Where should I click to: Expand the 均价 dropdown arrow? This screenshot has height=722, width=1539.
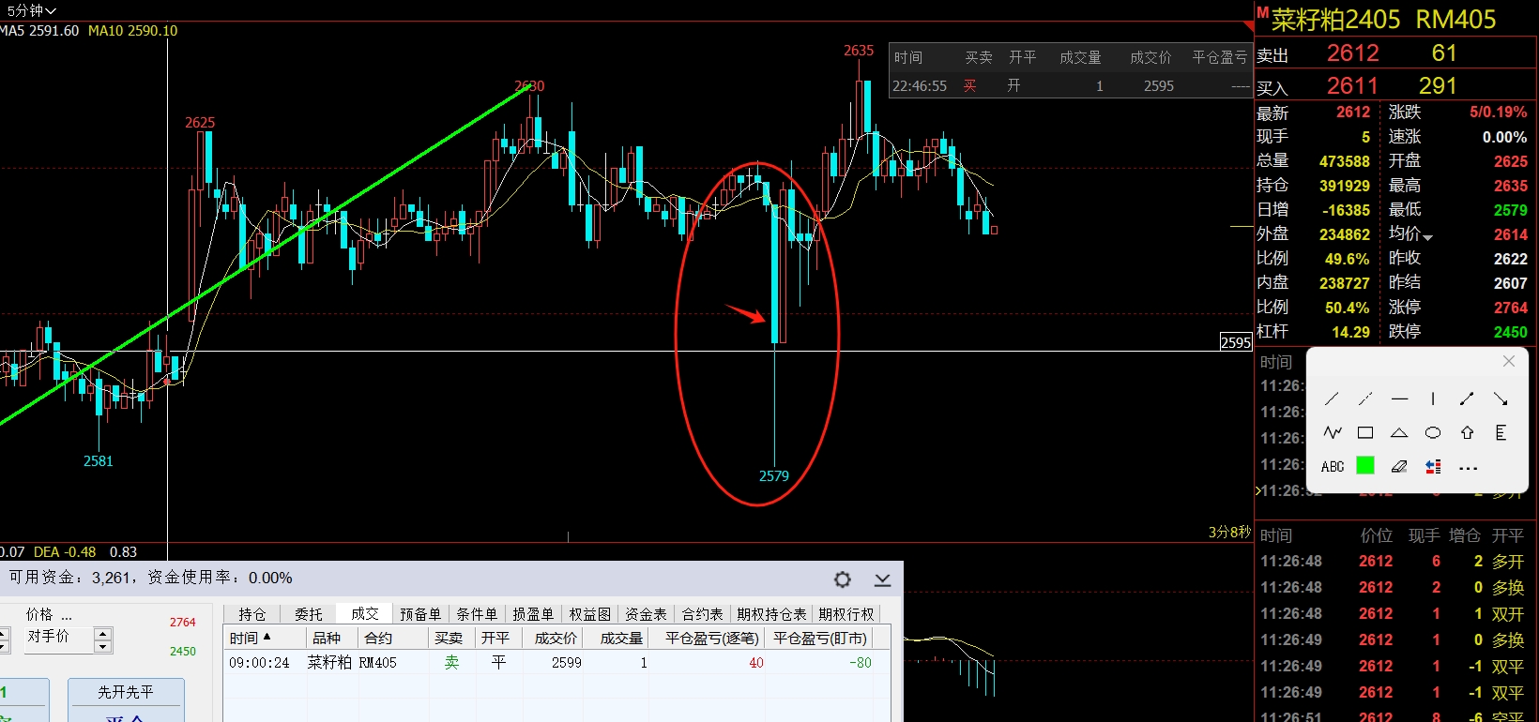1427,237
